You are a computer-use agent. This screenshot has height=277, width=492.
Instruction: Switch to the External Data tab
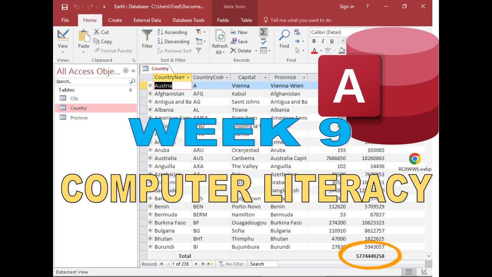pos(147,20)
